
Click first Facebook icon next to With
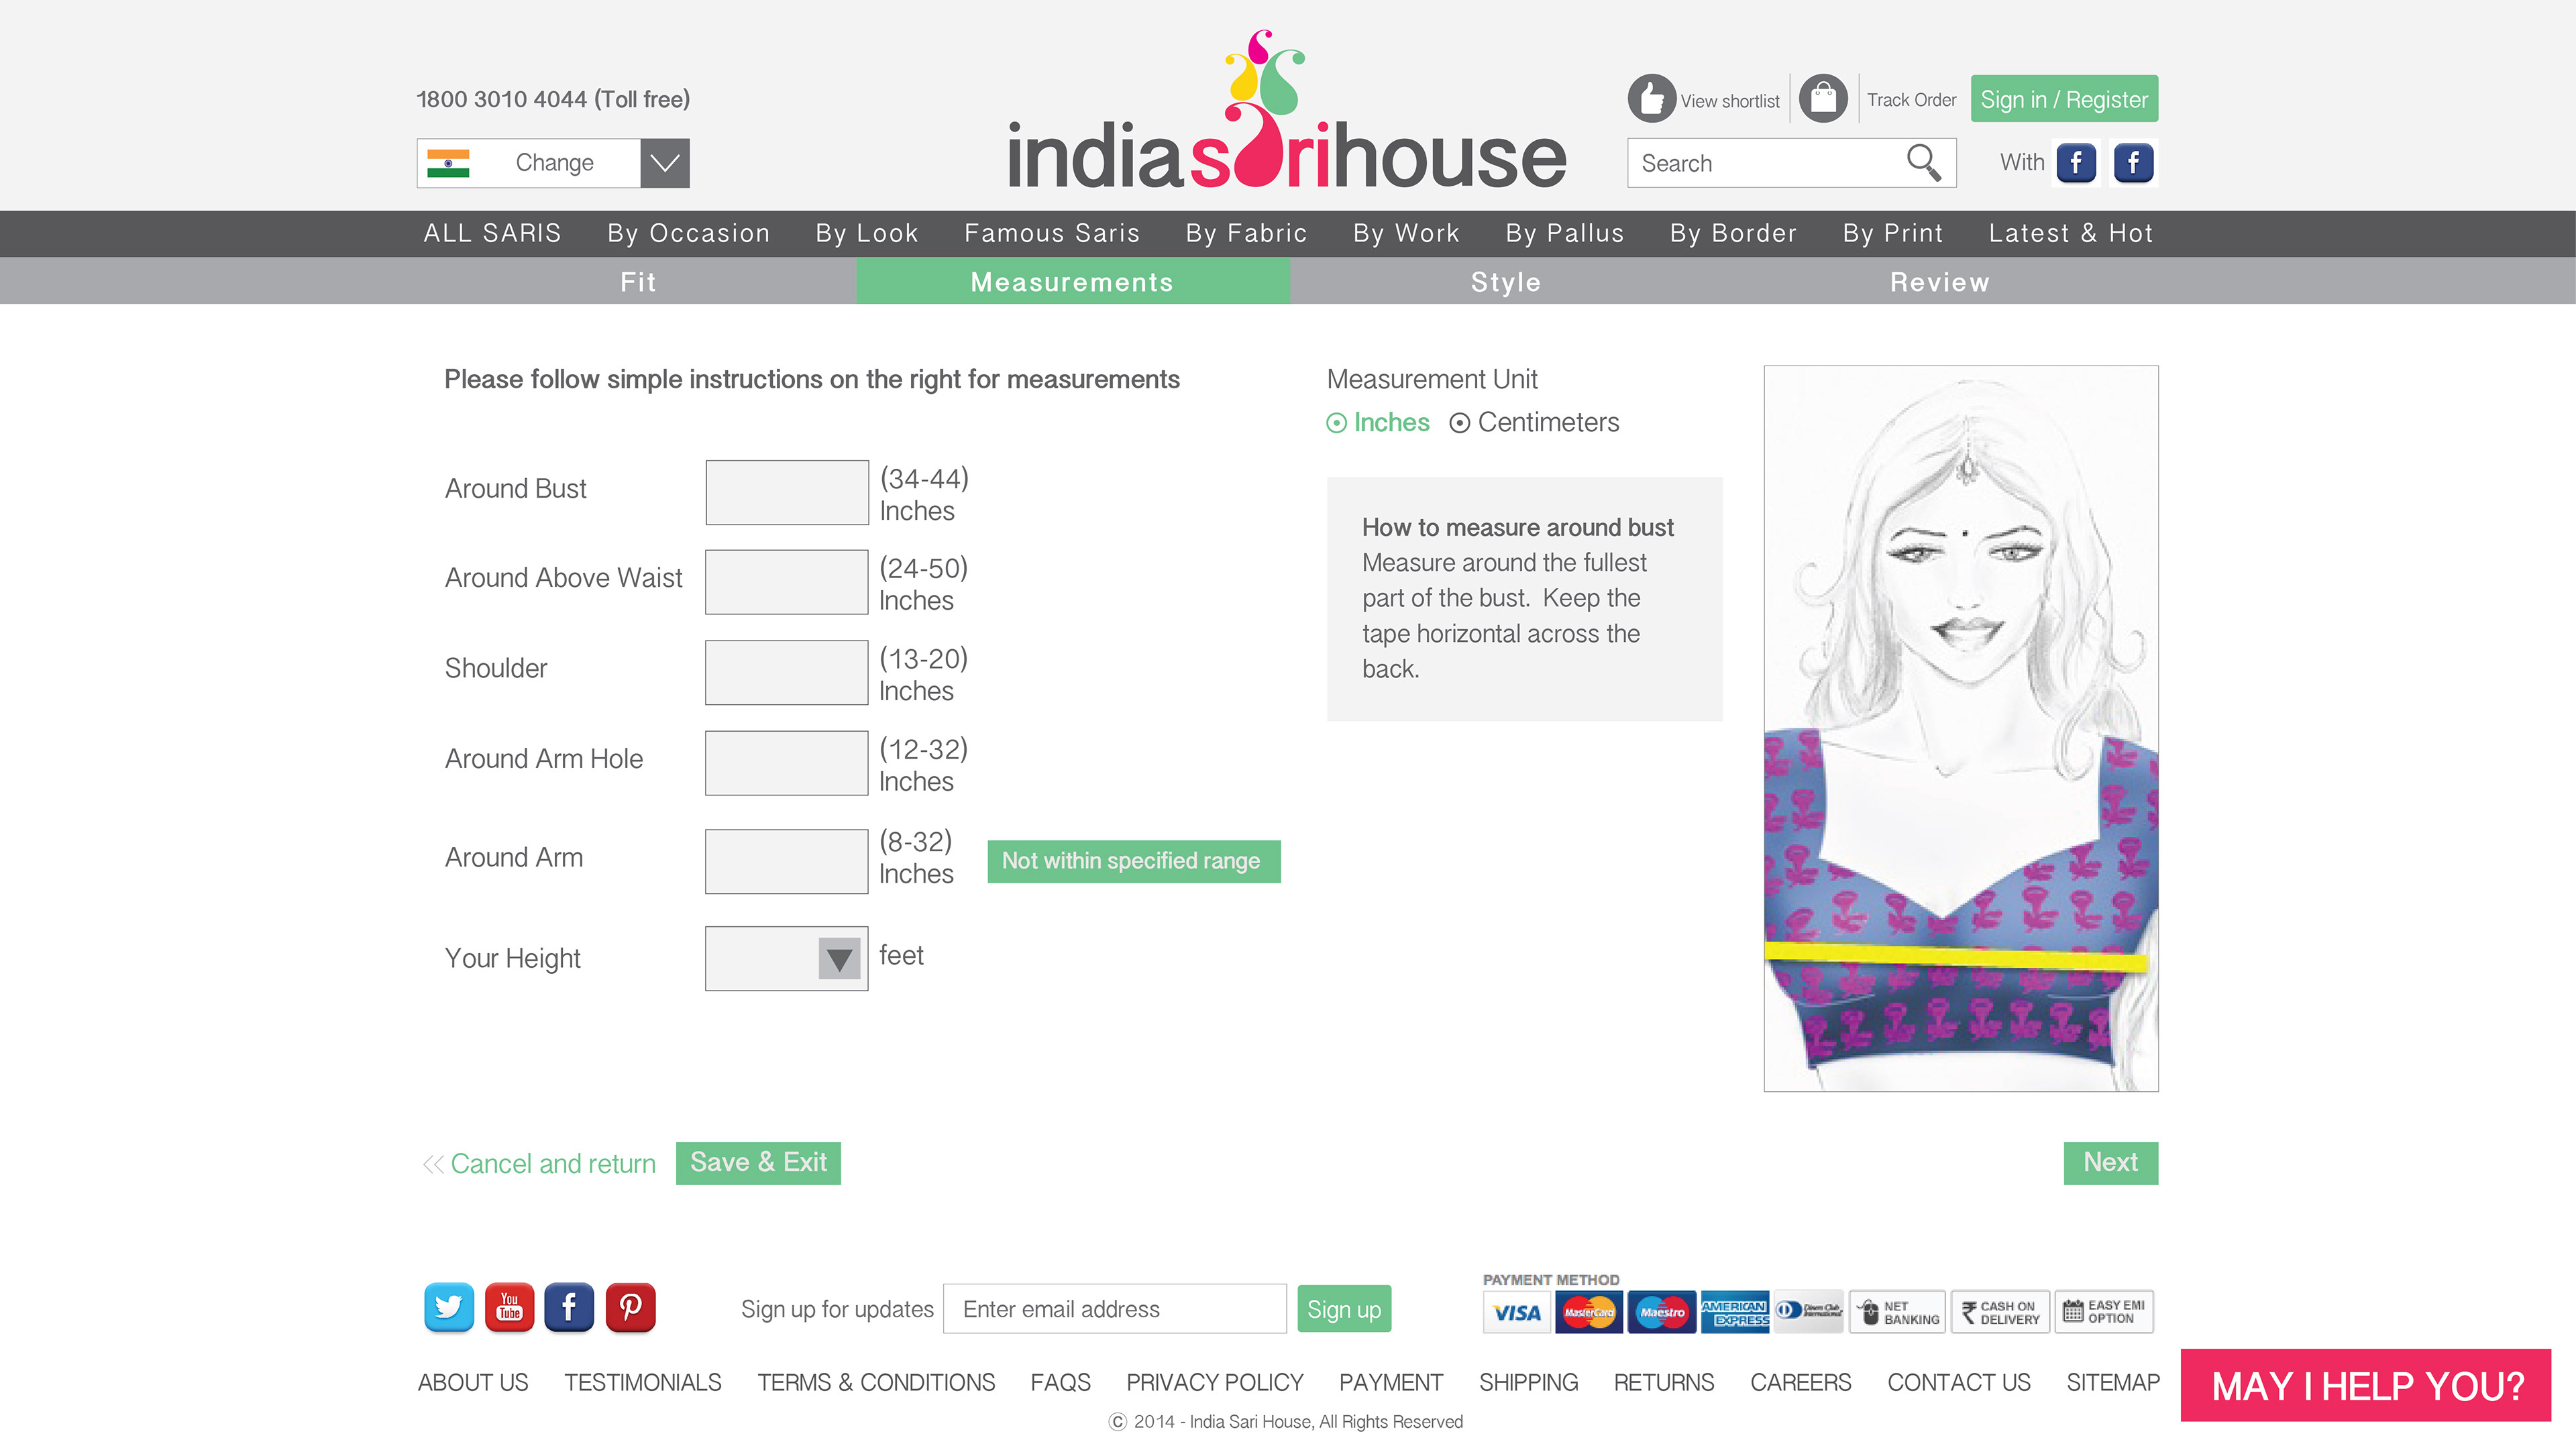[x=2076, y=162]
